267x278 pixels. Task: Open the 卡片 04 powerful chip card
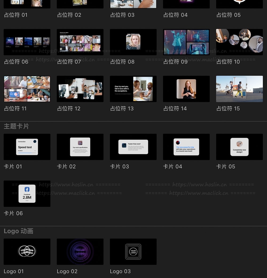point(186,147)
